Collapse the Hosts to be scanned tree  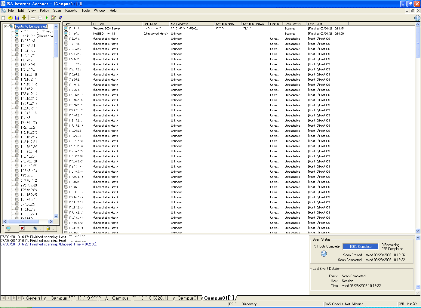click(5, 26)
